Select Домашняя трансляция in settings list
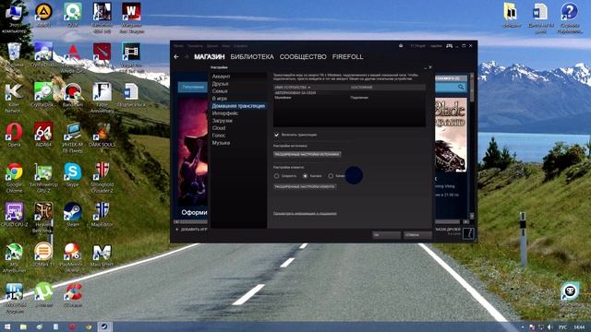The height and width of the screenshot is (332, 591). pyautogui.click(x=238, y=106)
